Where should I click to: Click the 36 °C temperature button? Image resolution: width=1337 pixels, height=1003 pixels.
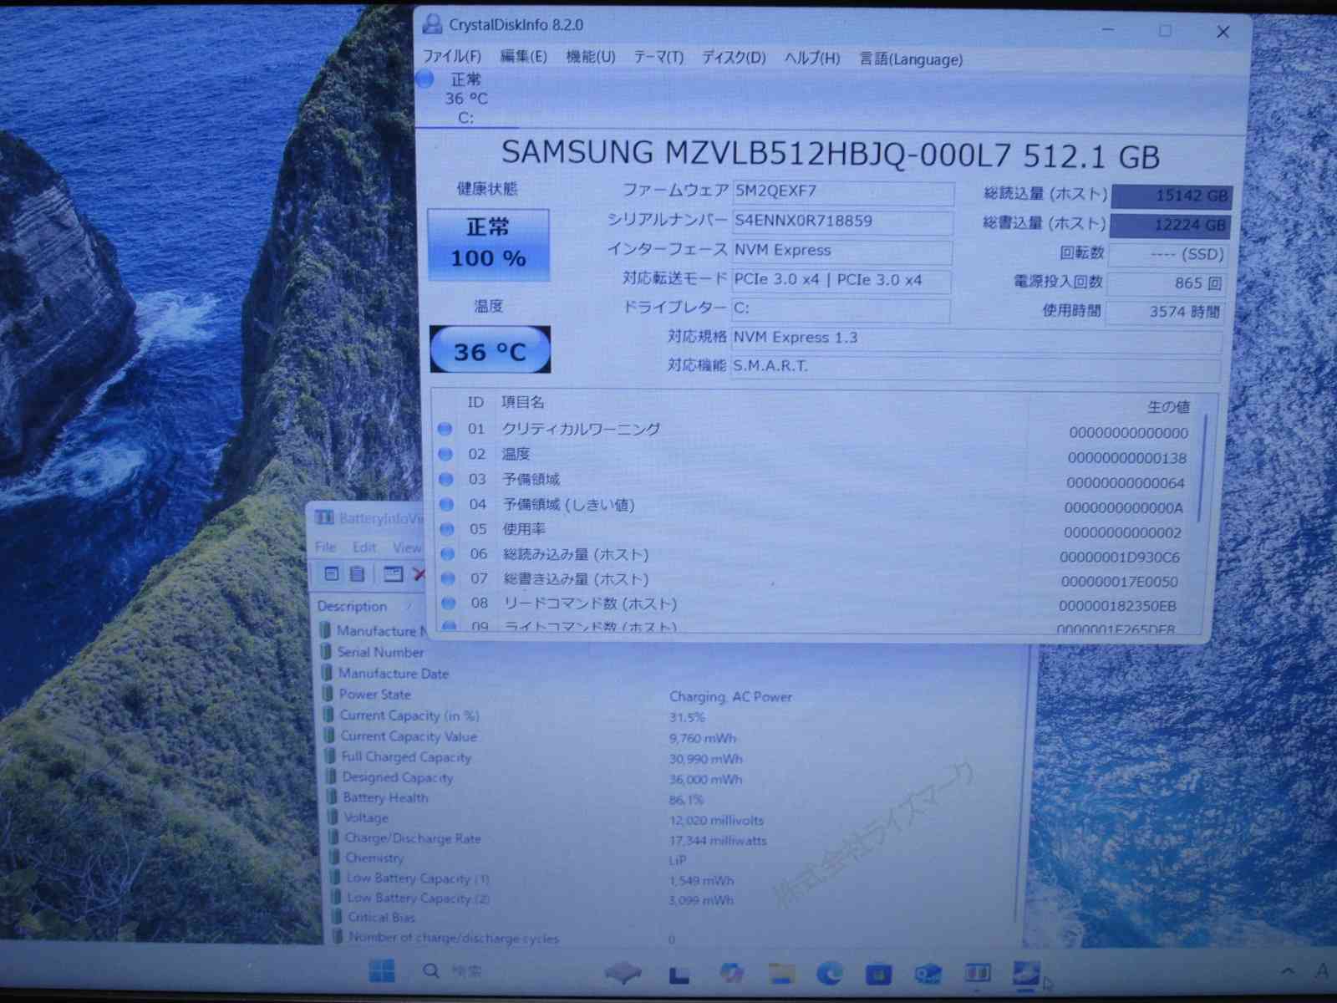coord(490,351)
